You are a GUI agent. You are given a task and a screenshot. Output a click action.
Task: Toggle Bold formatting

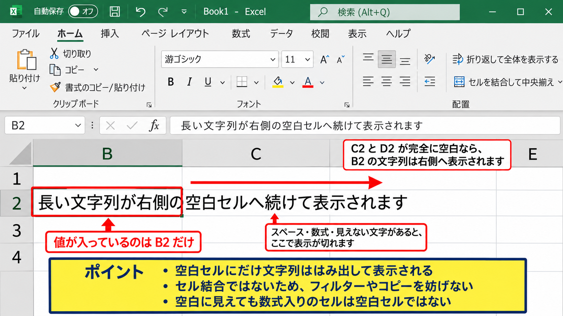pyautogui.click(x=171, y=82)
